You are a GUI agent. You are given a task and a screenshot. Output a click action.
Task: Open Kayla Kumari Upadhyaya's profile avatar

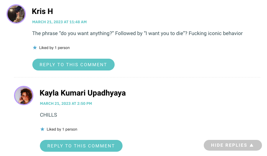pos(24,96)
